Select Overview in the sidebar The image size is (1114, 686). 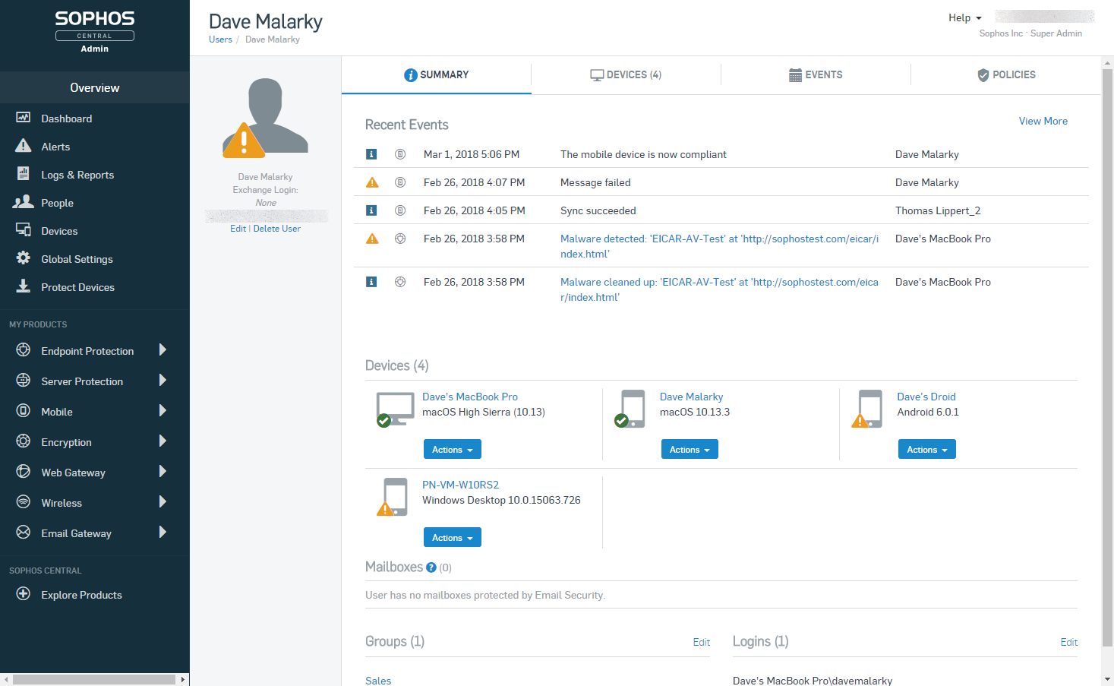pyautogui.click(x=95, y=87)
